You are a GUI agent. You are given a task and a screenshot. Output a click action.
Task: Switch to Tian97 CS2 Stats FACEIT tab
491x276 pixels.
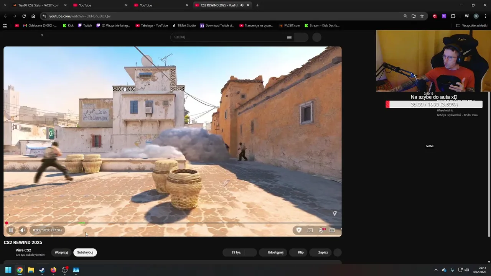[38, 5]
